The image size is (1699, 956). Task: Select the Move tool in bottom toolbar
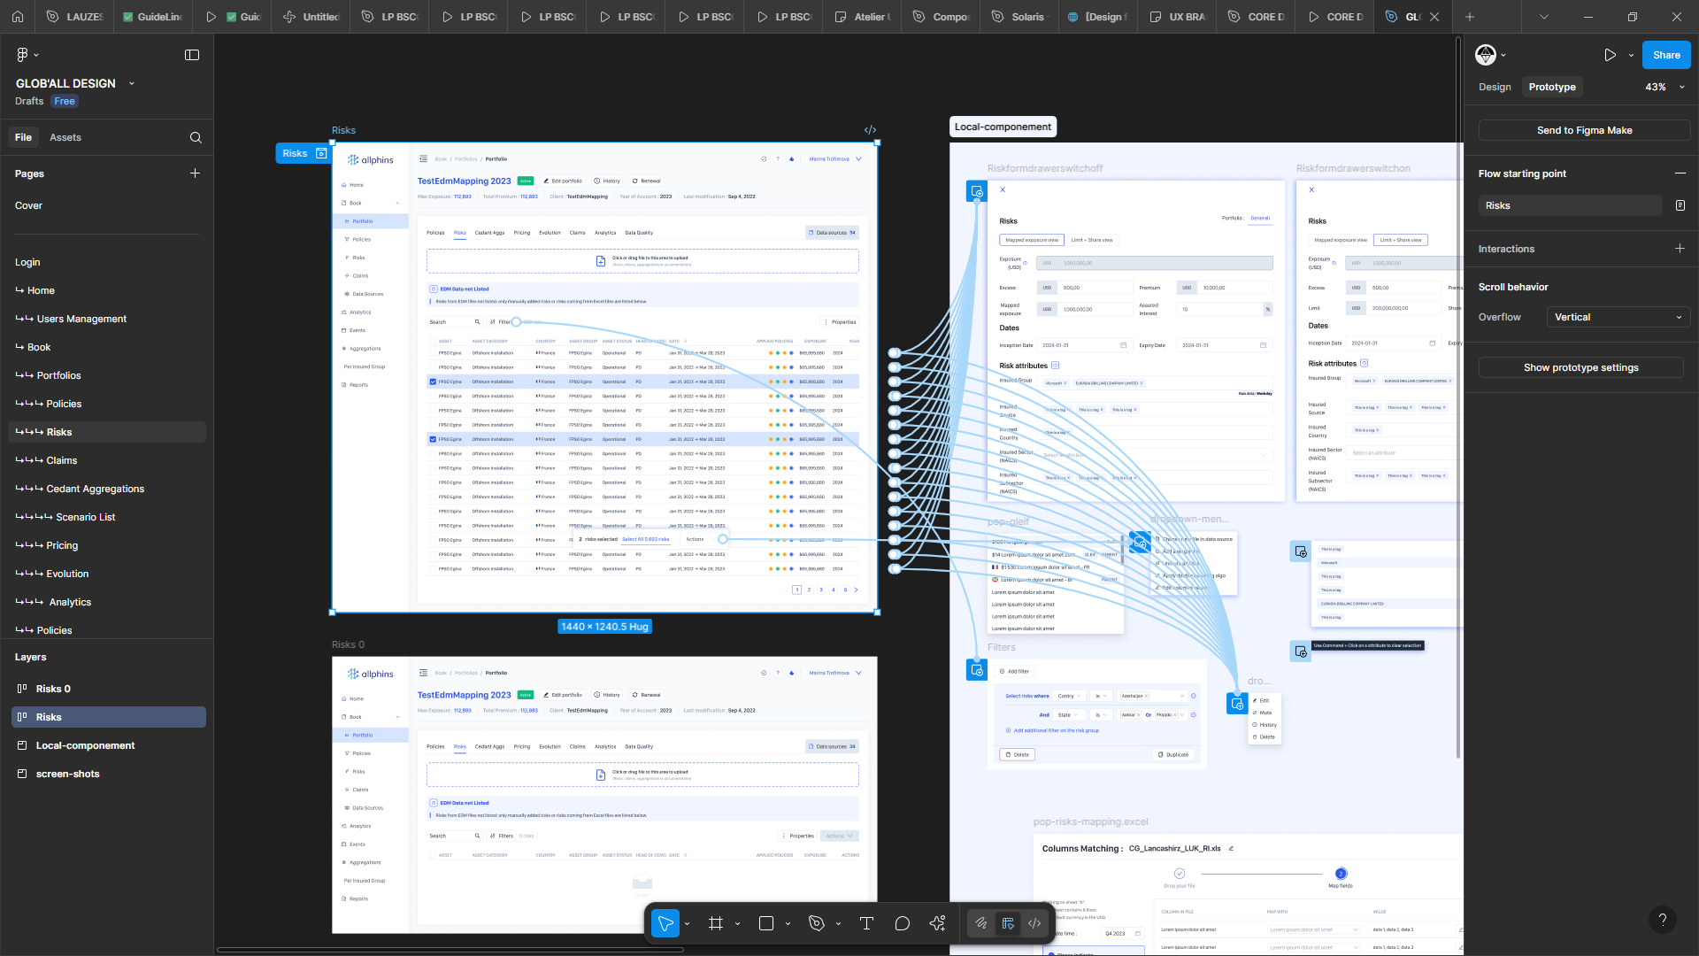click(665, 923)
